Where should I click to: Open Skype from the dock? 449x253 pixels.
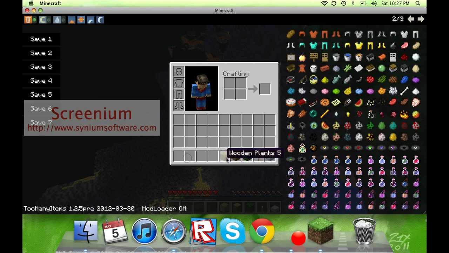pyautogui.click(x=232, y=232)
